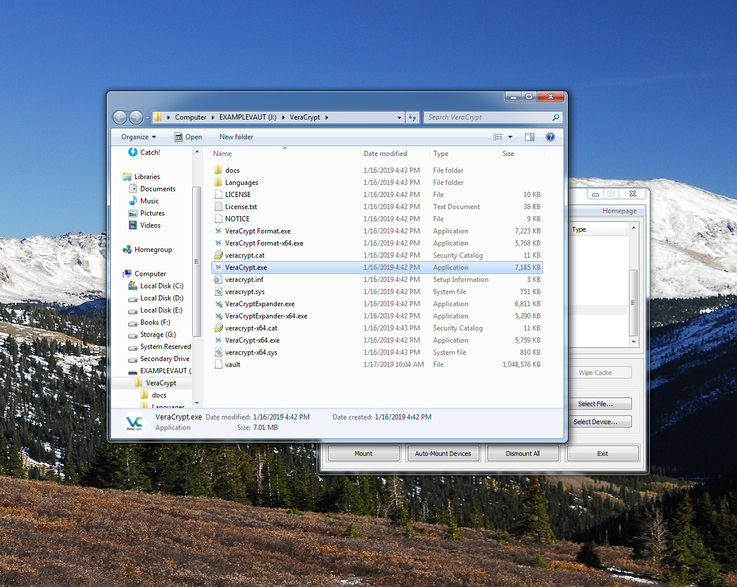Click Select File... in VeraCrypt window
Viewport: 737px width, 587px height.
pos(600,404)
